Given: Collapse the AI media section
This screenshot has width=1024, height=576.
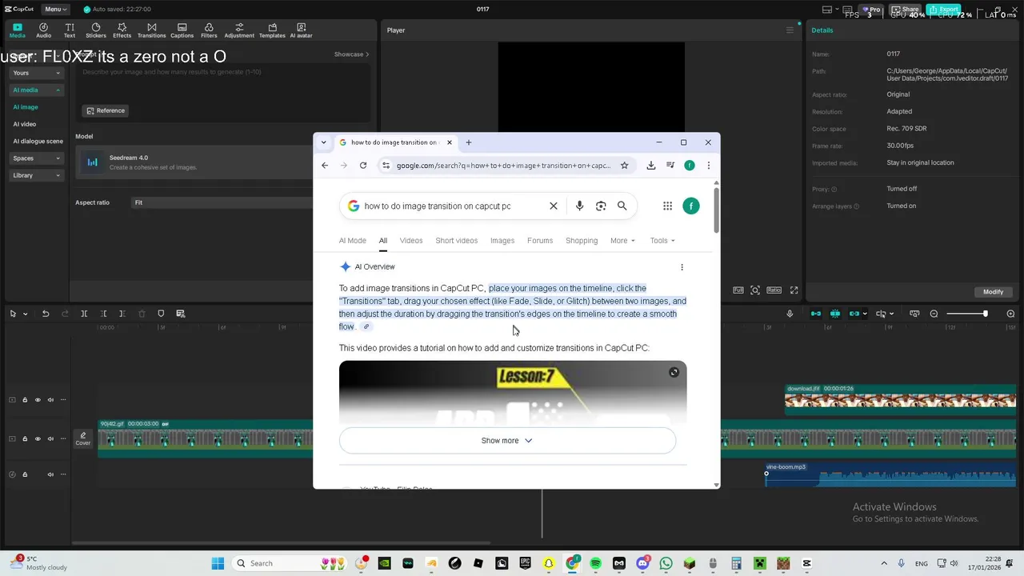Looking at the screenshot, I should click(37, 90).
